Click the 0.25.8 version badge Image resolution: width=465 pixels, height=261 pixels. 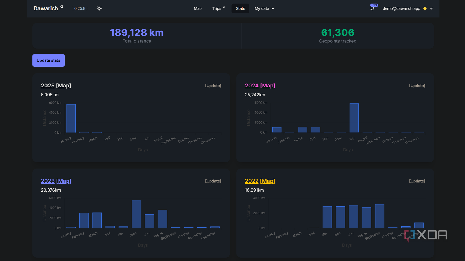point(80,8)
